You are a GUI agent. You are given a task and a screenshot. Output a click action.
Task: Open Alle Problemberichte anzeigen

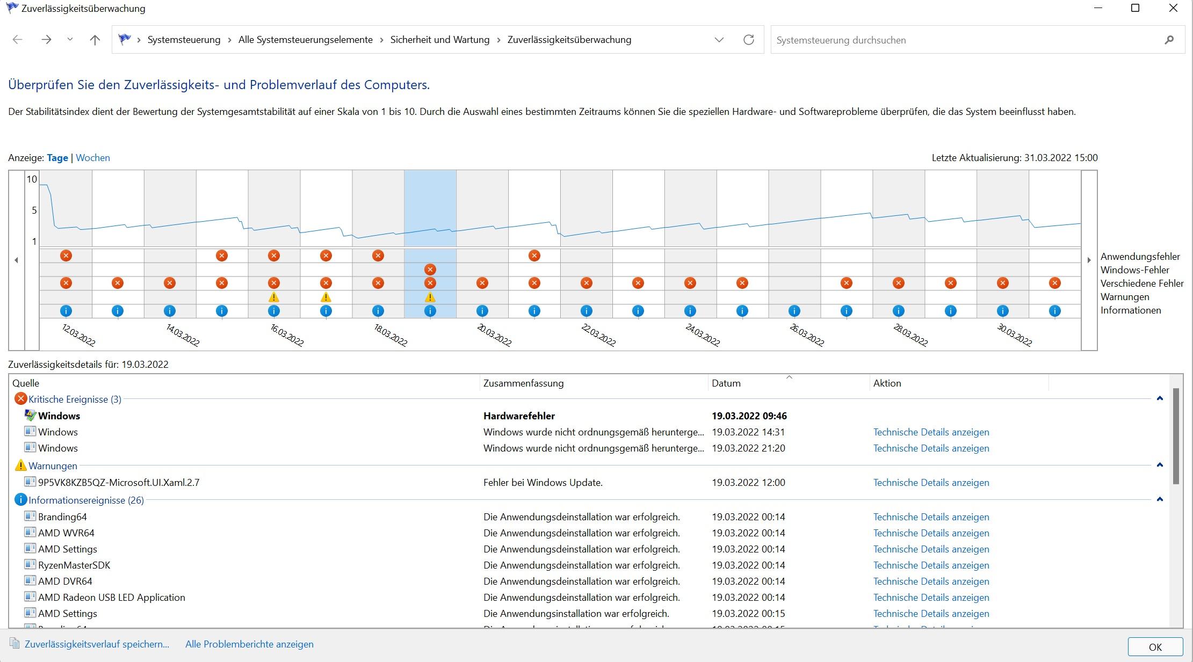[249, 644]
